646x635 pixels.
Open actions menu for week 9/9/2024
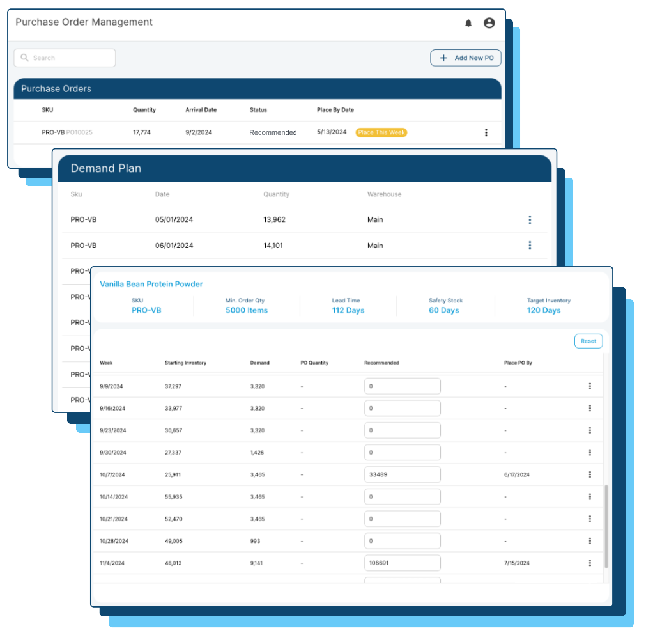pos(588,386)
